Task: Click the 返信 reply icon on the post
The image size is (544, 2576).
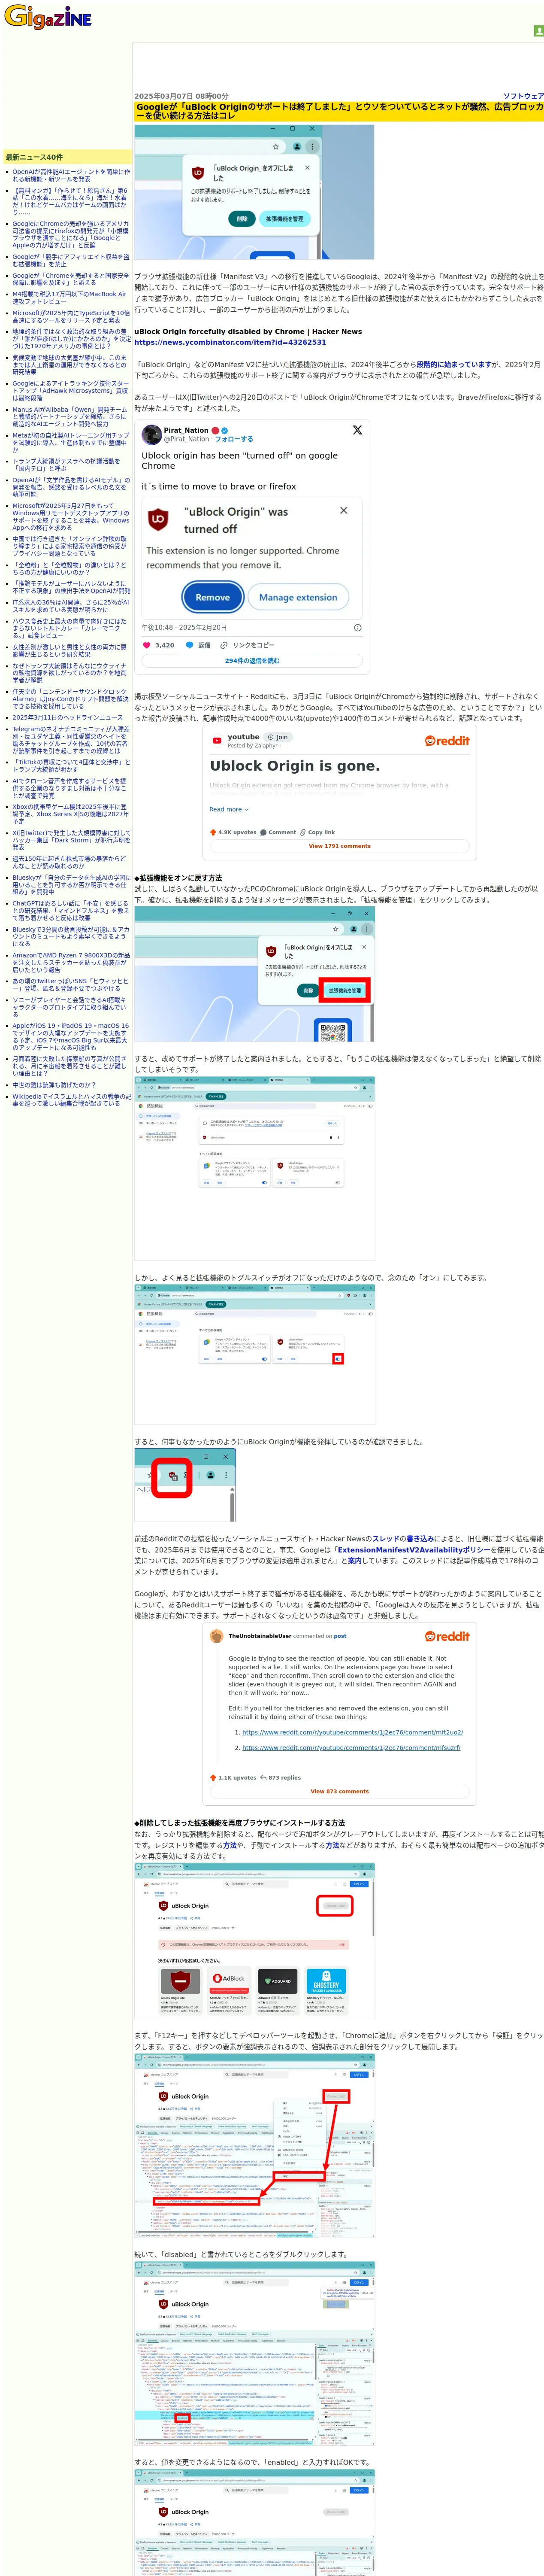Action: click(x=191, y=645)
